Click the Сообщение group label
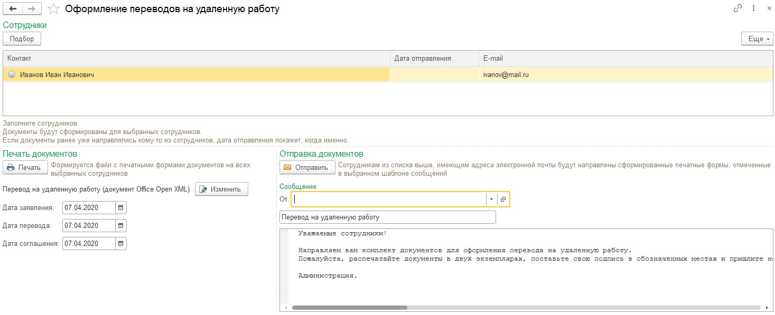Viewport: 775px width, 315px height. [x=298, y=186]
